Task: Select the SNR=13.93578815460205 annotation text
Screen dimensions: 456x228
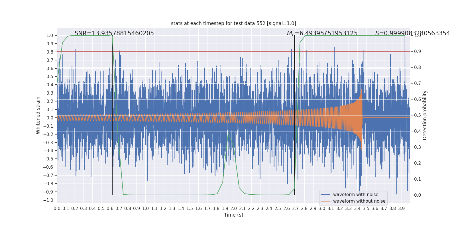Action: (114, 33)
